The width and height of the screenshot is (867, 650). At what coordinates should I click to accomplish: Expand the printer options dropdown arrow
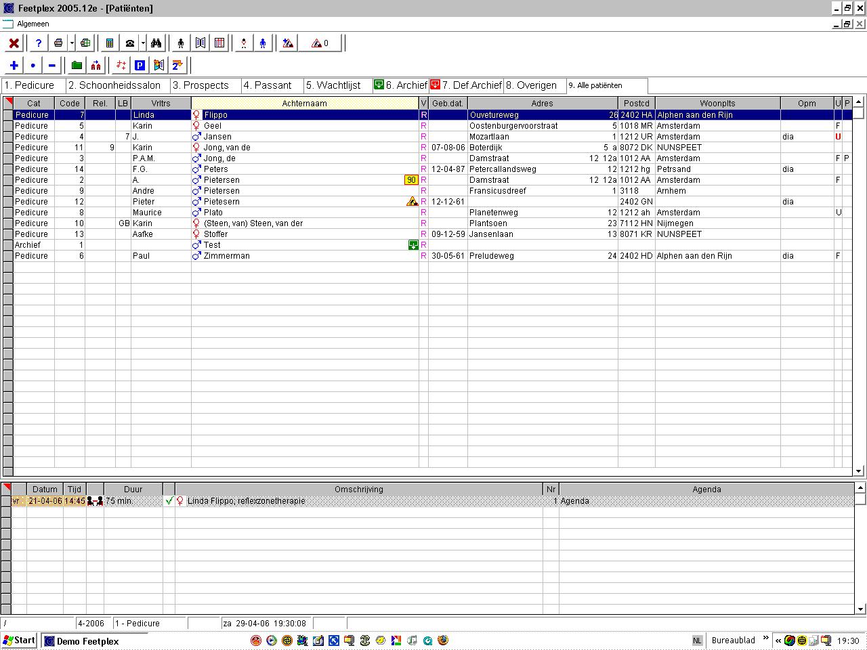[x=71, y=43]
